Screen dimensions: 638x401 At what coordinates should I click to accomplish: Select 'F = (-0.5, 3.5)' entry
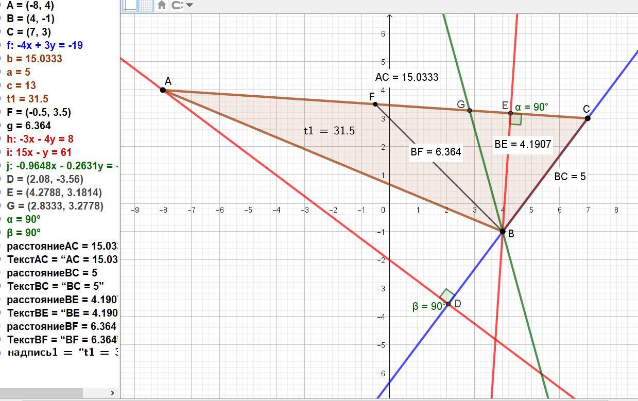(39, 112)
